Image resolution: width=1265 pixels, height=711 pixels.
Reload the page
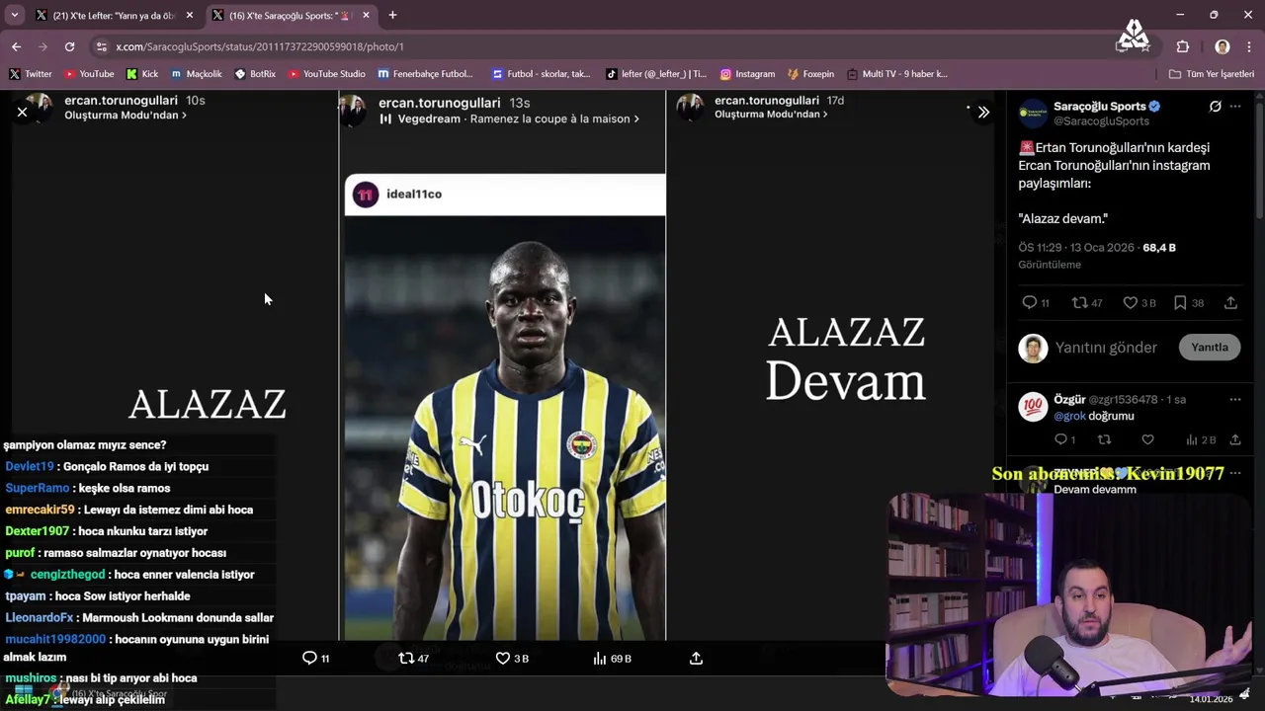[x=69, y=46]
